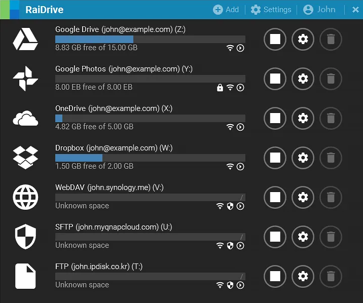
Task: Click the FTP file icon
Action: [25, 276]
